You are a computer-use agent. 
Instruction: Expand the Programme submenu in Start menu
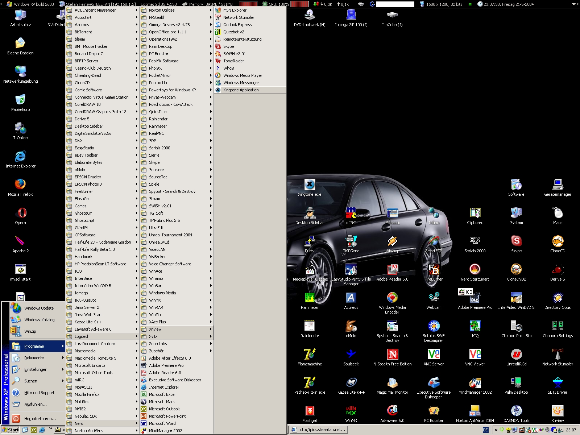pos(37,346)
